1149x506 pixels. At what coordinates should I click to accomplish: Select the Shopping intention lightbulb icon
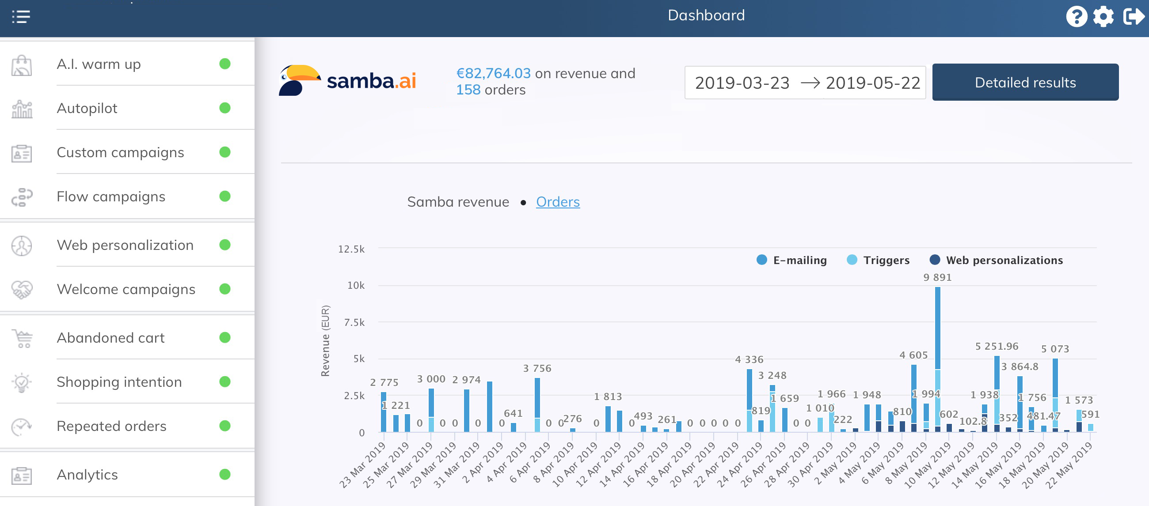[21, 382]
